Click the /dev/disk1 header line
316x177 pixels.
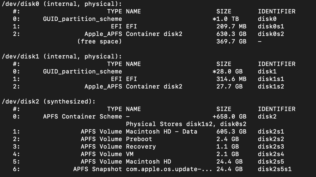pos(62,57)
